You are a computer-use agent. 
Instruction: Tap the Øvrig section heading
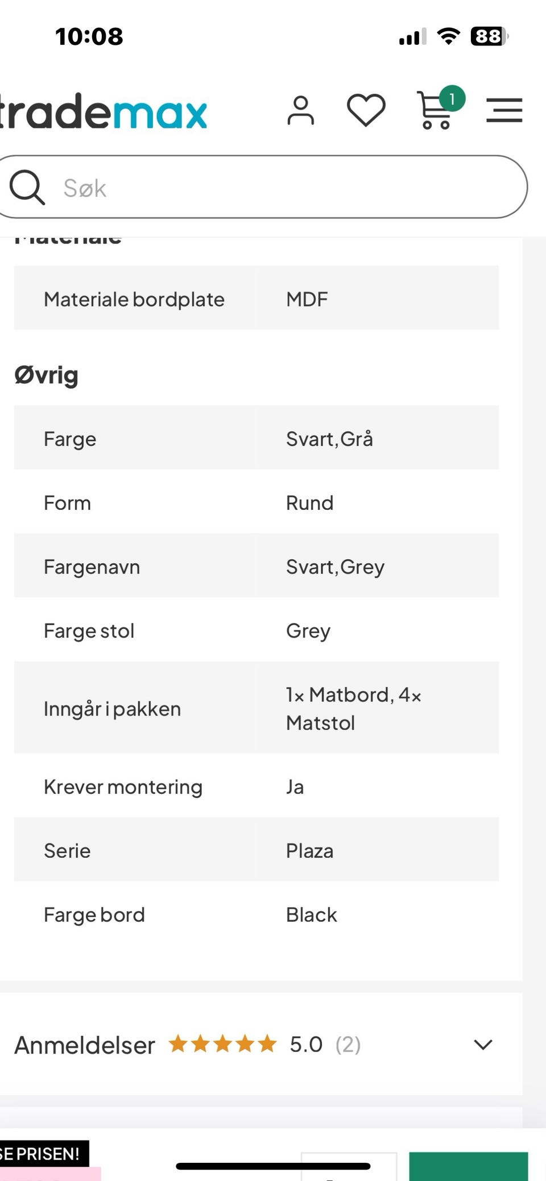point(47,376)
